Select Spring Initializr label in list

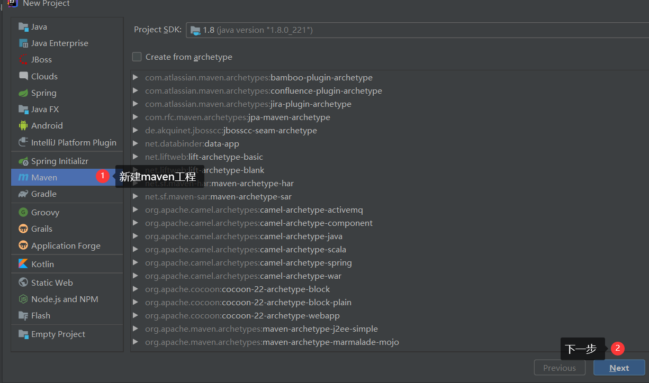tap(60, 161)
